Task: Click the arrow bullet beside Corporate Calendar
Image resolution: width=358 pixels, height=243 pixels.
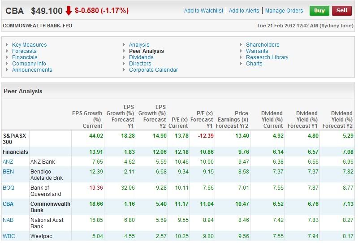Action: 124,70
